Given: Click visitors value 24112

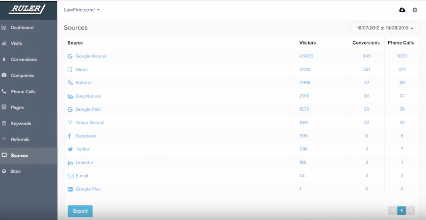Looking at the screenshot, I should [x=305, y=69].
